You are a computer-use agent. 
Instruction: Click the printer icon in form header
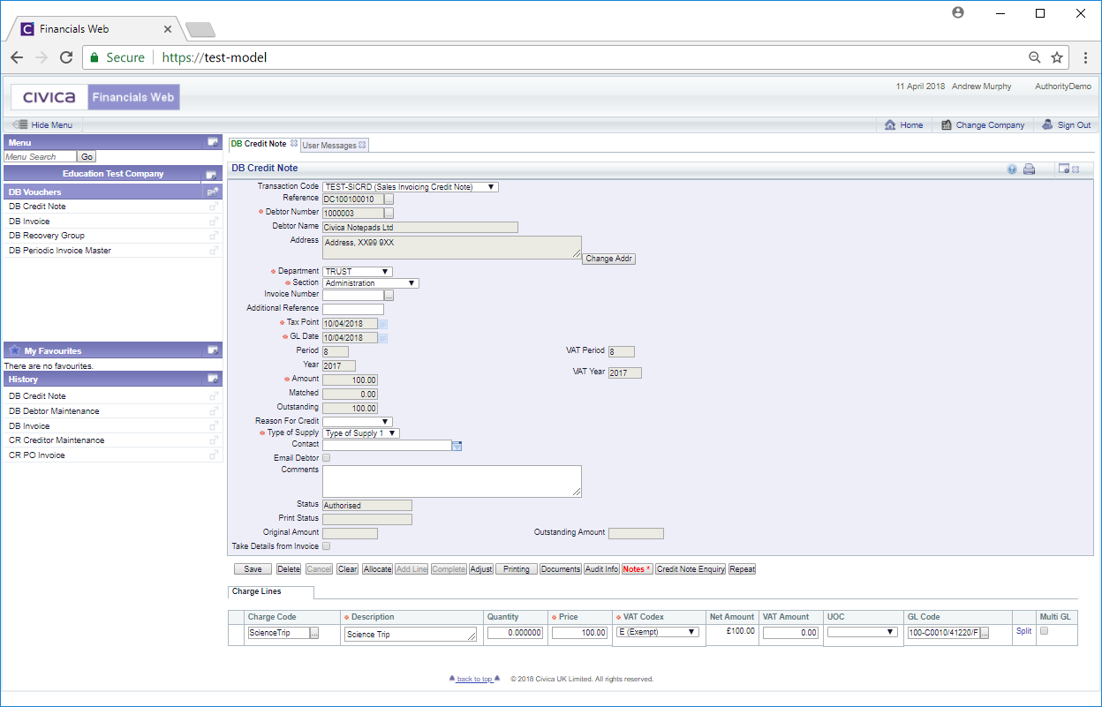pyautogui.click(x=1029, y=169)
